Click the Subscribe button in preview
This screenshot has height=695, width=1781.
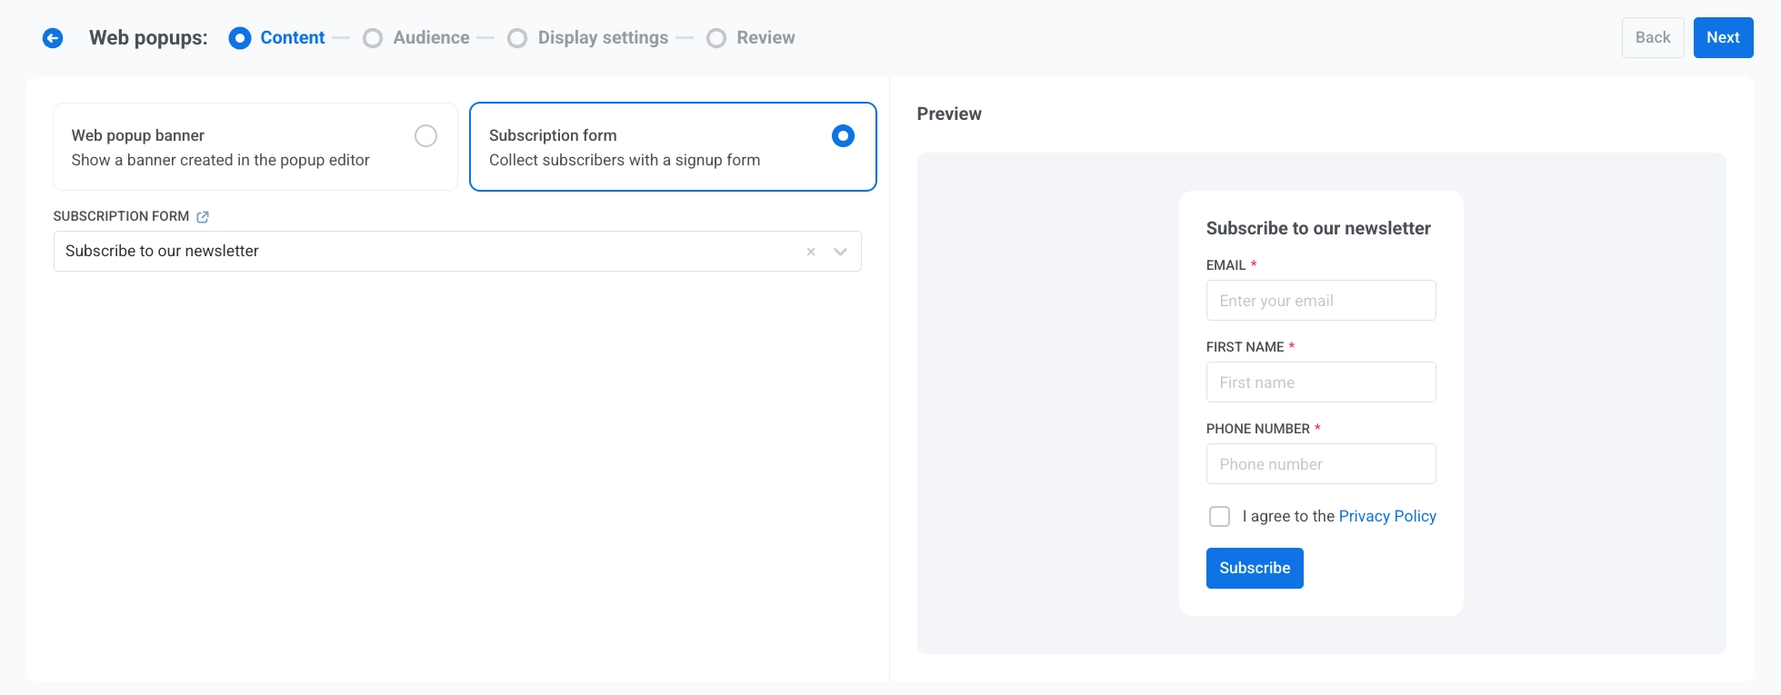1255,569
